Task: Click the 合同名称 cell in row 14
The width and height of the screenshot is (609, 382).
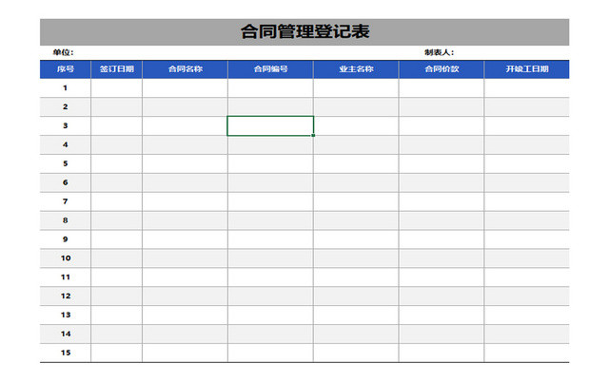Action: click(x=185, y=334)
